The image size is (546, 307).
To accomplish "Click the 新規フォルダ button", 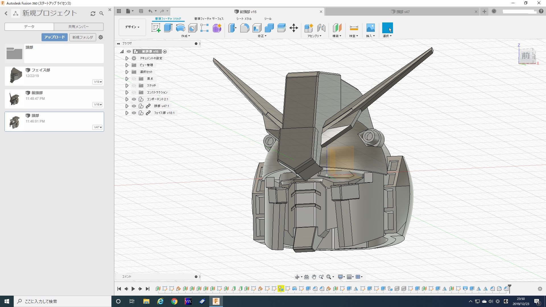I will (x=82, y=37).
